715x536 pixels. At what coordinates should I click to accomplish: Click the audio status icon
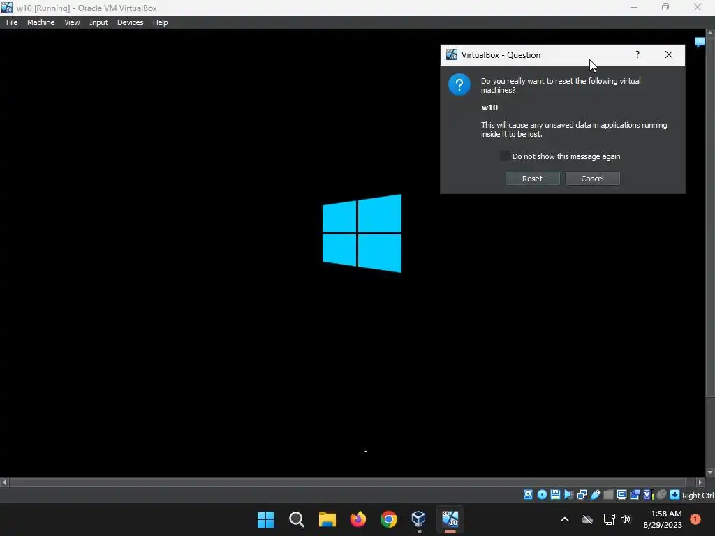(568, 495)
